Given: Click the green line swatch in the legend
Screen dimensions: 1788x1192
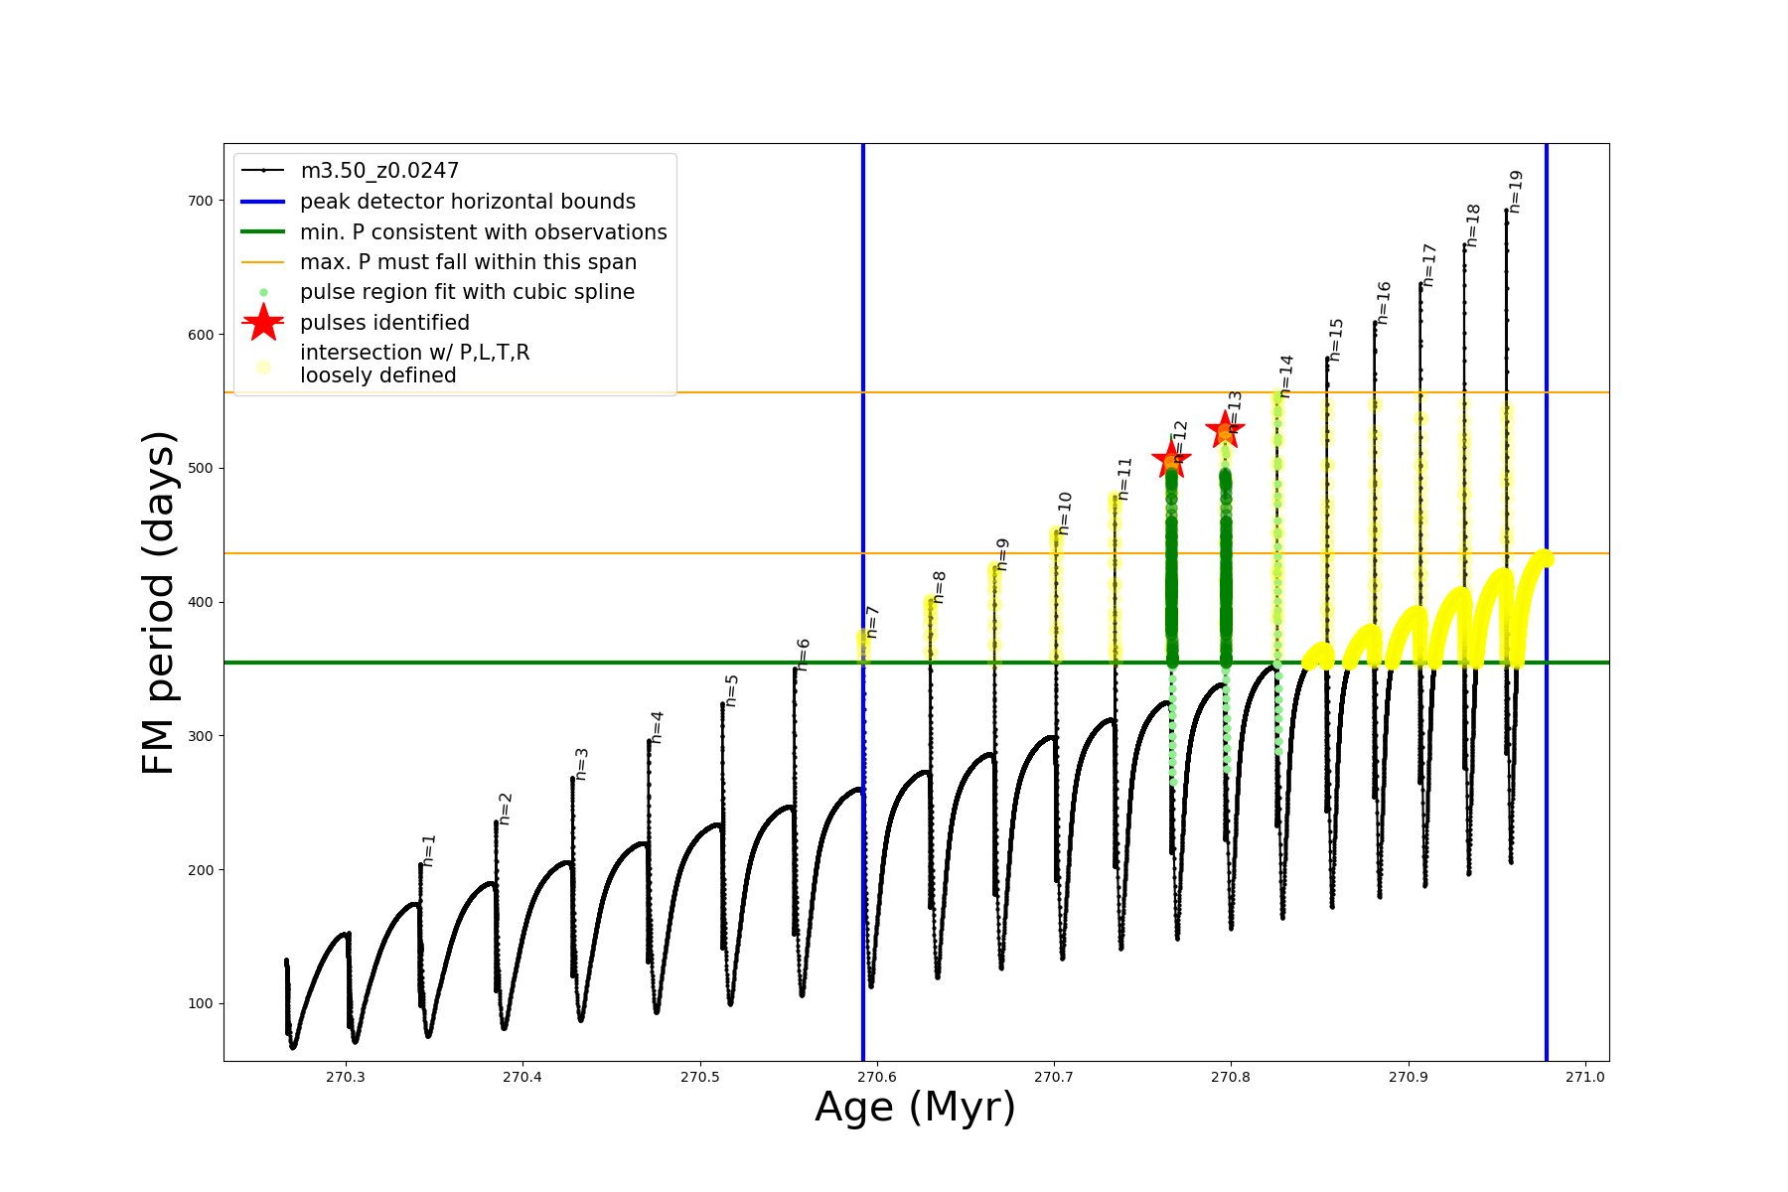Looking at the screenshot, I should point(263,232).
